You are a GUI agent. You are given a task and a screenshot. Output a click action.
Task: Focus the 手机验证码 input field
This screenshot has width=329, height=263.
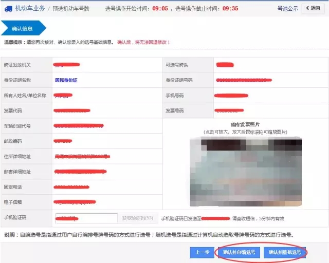[x=86, y=218]
